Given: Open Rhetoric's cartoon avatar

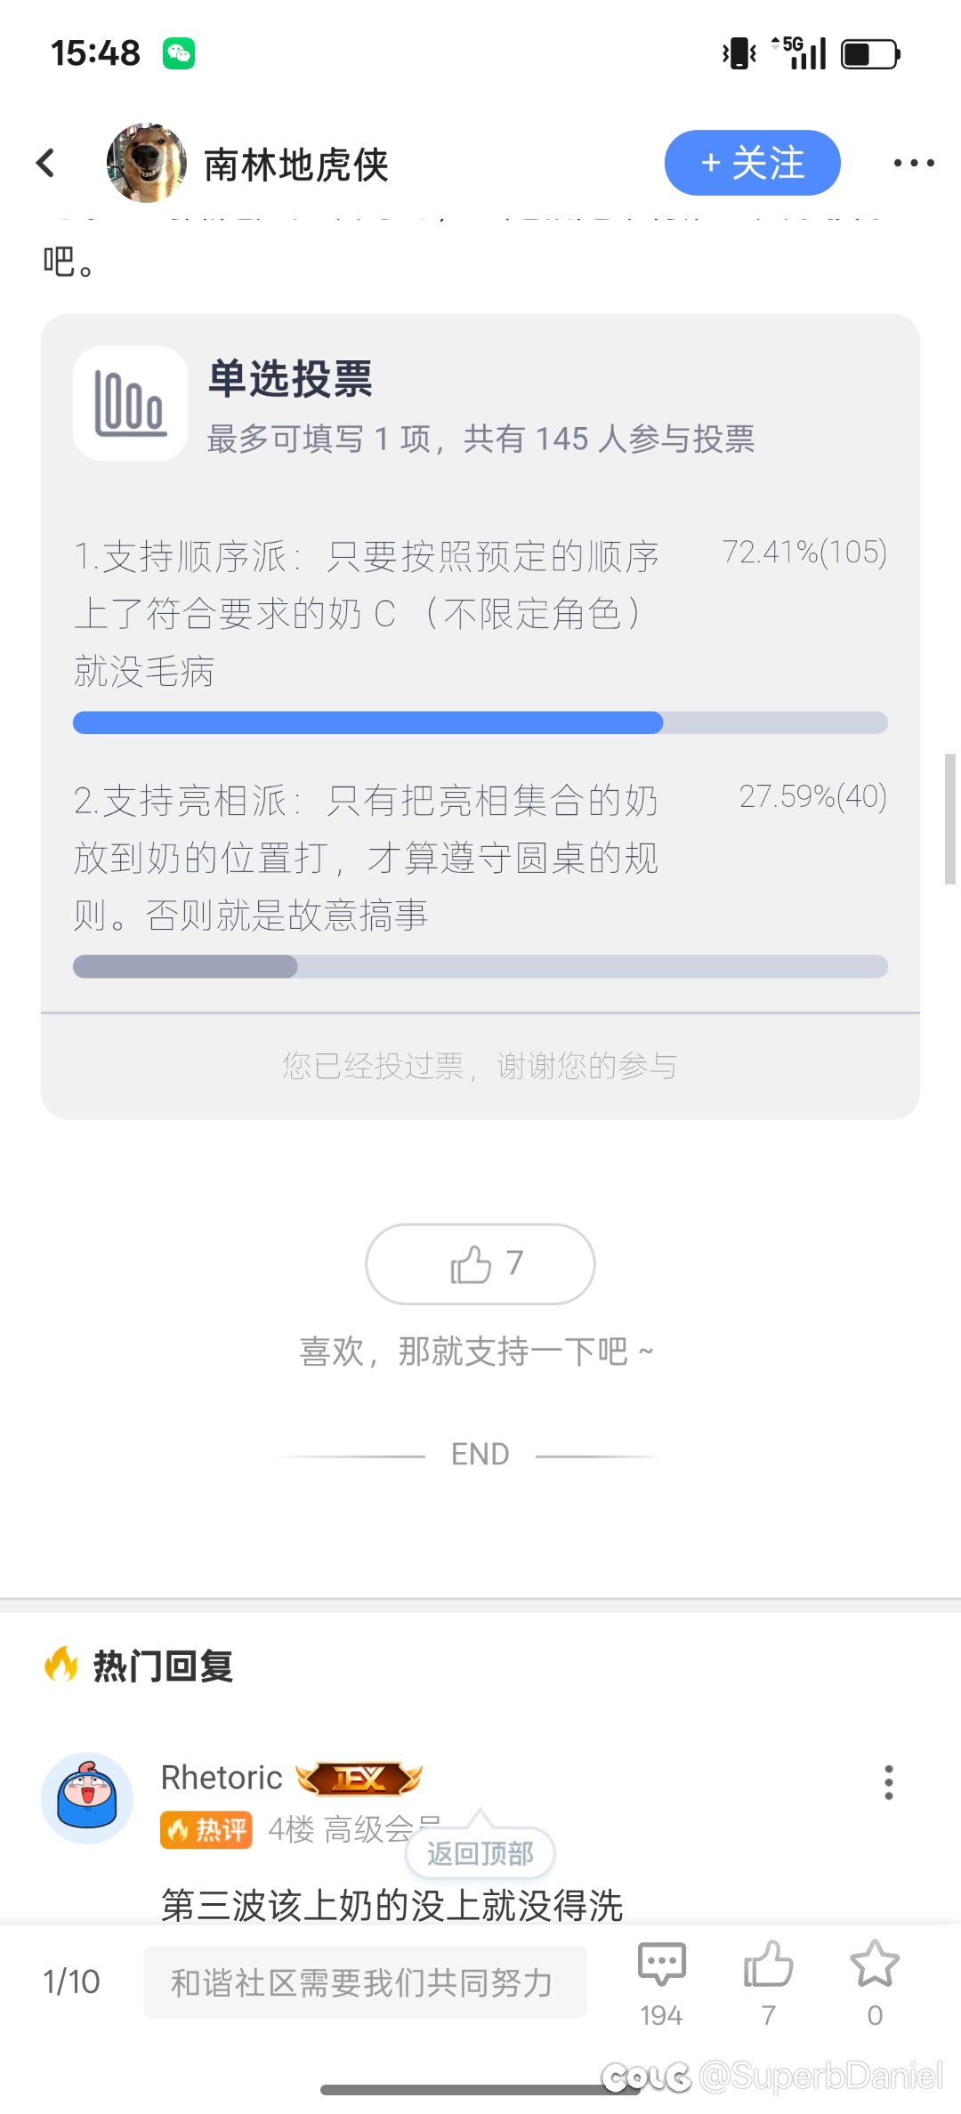Looking at the screenshot, I should point(87,1798).
